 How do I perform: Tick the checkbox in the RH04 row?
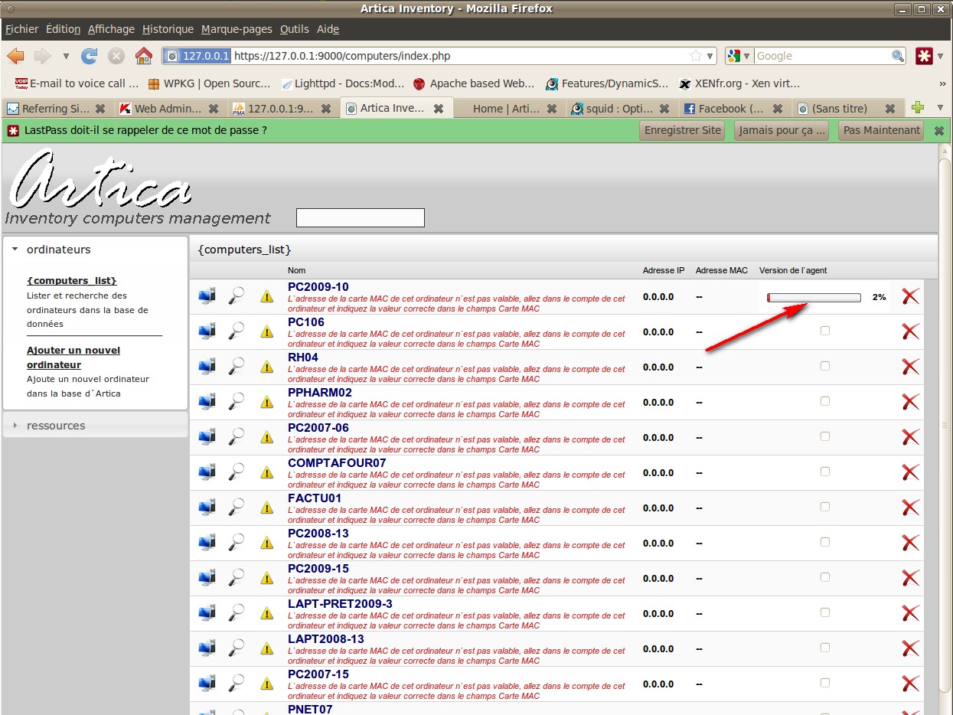tap(824, 366)
